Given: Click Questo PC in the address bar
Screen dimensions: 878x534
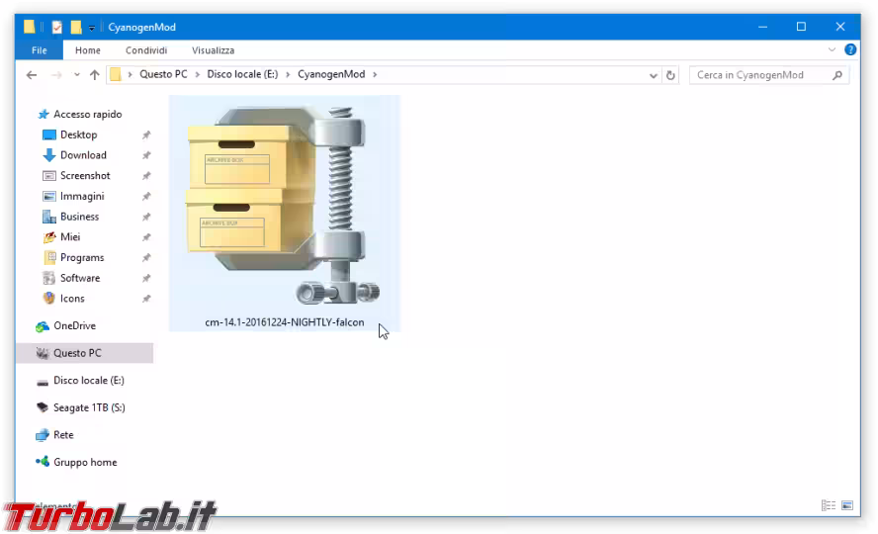Looking at the screenshot, I should pyautogui.click(x=163, y=74).
